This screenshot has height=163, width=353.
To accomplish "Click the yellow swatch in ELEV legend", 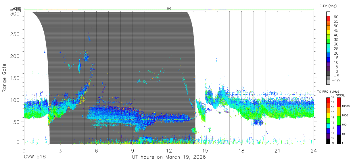I will point(329,32).
